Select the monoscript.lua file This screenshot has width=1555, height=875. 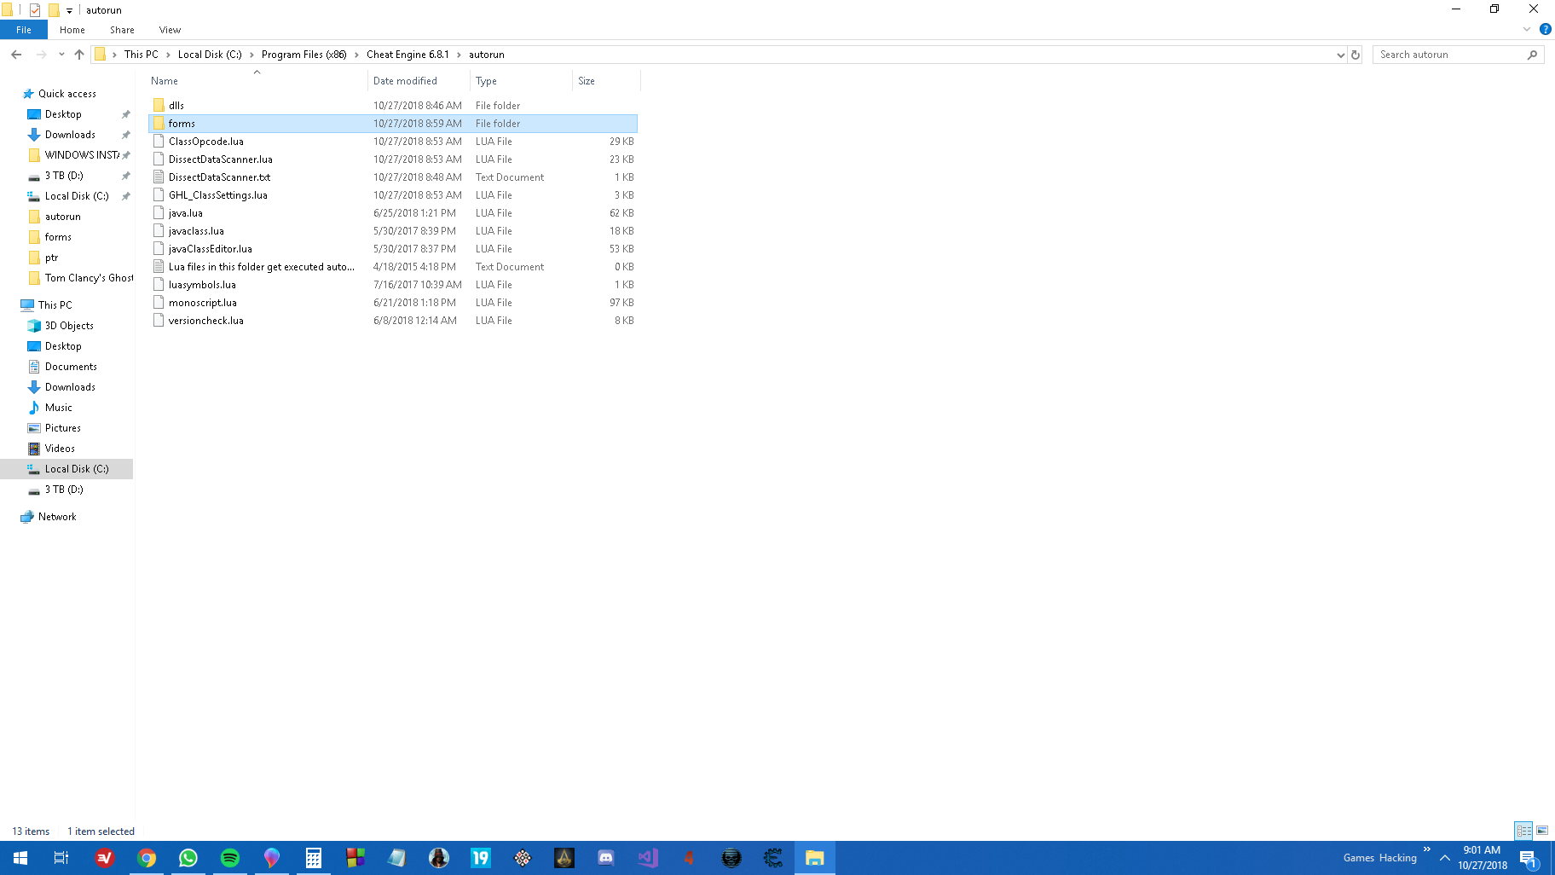click(203, 303)
